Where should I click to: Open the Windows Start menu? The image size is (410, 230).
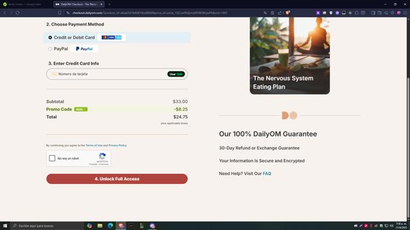click(5, 226)
